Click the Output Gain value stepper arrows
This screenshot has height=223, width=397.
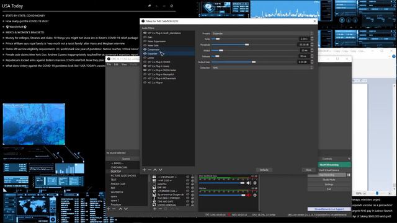coord(311,62)
